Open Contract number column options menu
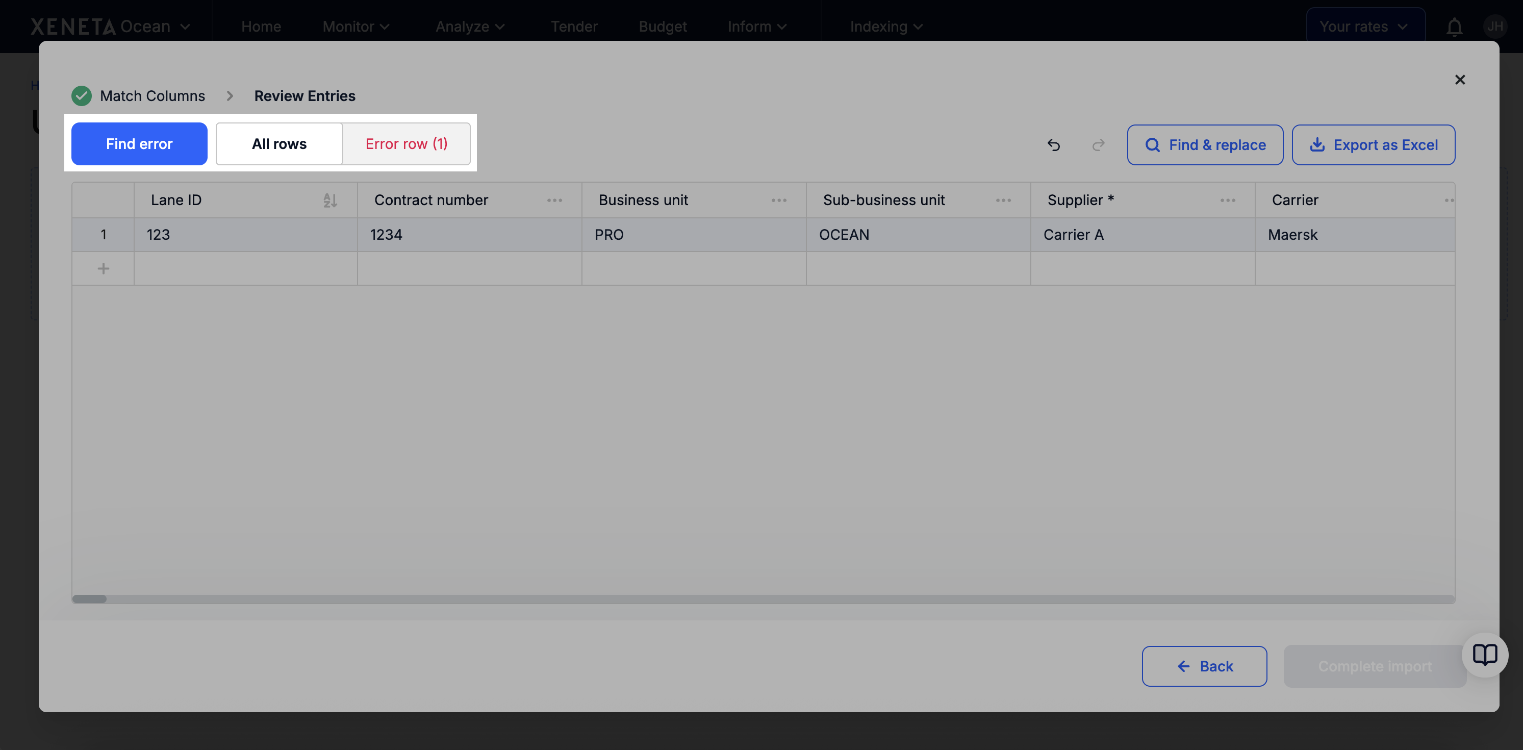1523x750 pixels. click(x=554, y=201)
